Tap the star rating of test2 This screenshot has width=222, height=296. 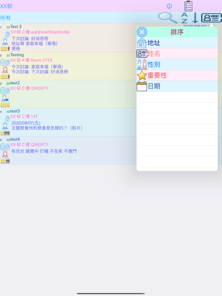point(5,105)
